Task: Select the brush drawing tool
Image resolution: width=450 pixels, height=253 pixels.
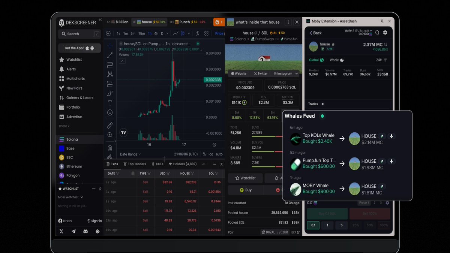Action: point(110,93)
